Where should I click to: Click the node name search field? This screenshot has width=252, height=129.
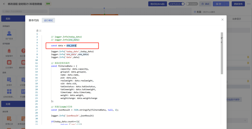[25, 12]
